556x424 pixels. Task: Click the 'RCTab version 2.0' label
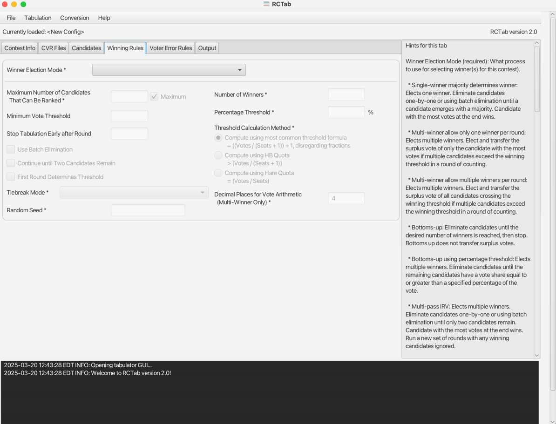(514, 32)
